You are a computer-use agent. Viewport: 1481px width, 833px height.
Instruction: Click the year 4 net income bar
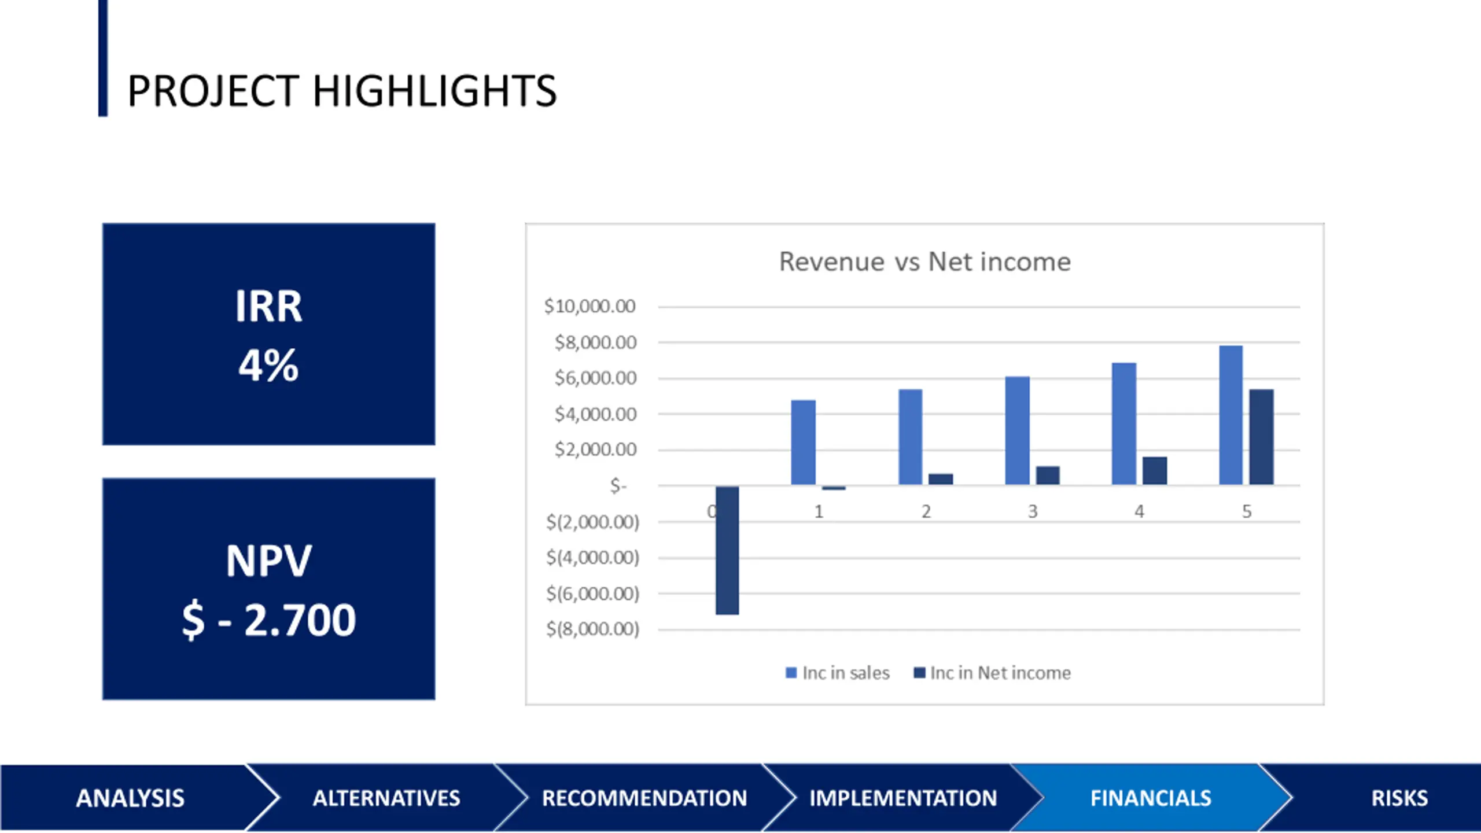click(x=1154, y=471)
